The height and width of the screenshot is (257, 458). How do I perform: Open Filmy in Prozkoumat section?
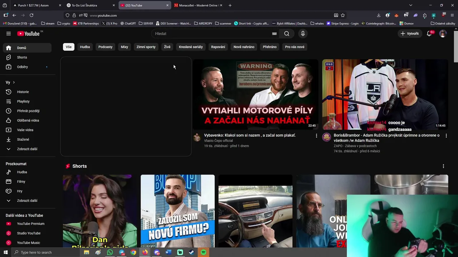click(27, 181)
